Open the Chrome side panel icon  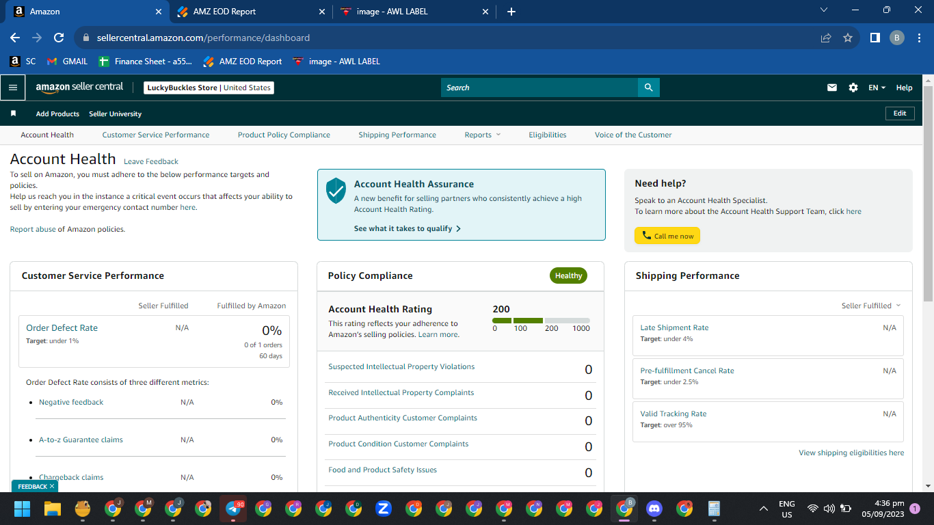pyautogui.click(x=875, y=38)
